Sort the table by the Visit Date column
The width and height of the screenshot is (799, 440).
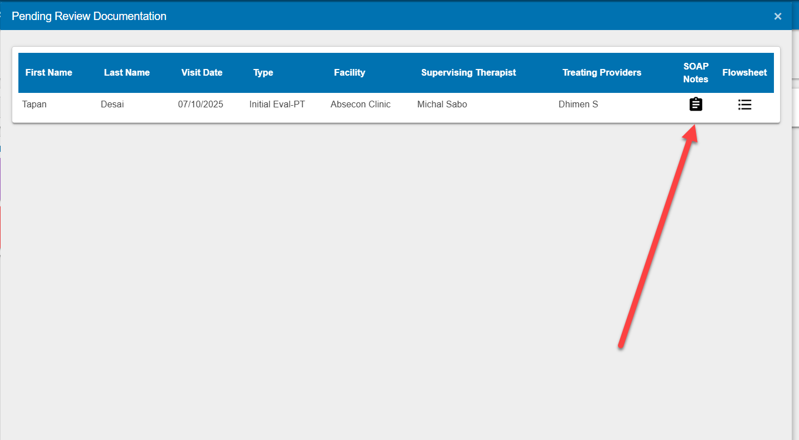pos(202,72)
